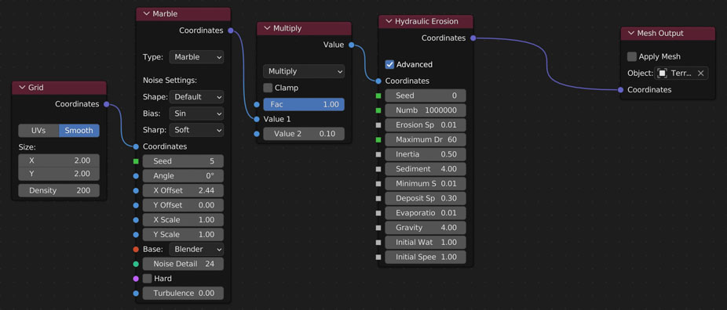
Task: Click the Y Offset input socket
Action: click(x=136, y=205)
